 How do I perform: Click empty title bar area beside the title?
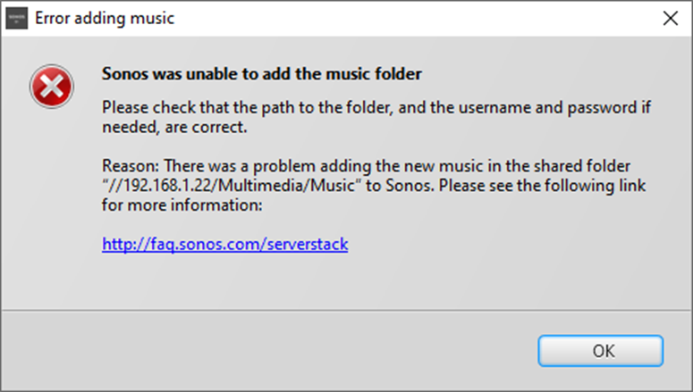coord(416,18)
